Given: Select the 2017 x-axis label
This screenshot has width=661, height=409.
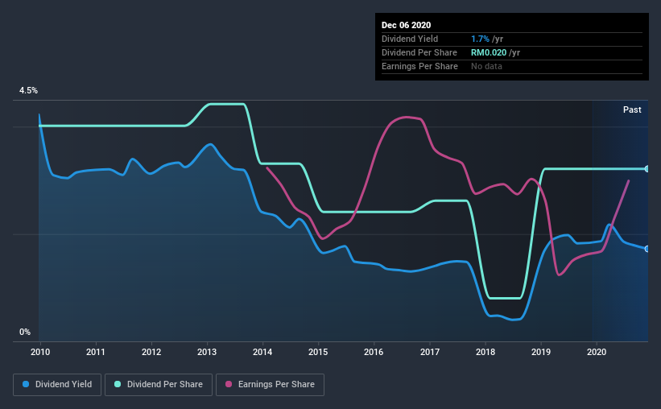Looking at the screenshot, I should click(430, 352).
